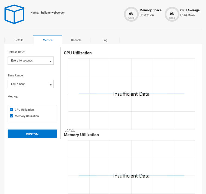The image size is (206, 194).
Task: Click the hellone-webserver name text
Action: point(53,13)
